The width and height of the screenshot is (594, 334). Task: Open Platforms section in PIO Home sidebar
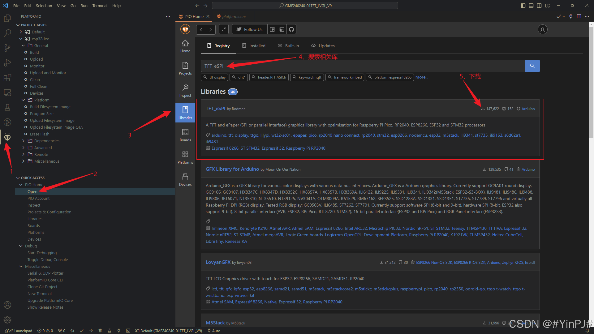pos(185,157)
